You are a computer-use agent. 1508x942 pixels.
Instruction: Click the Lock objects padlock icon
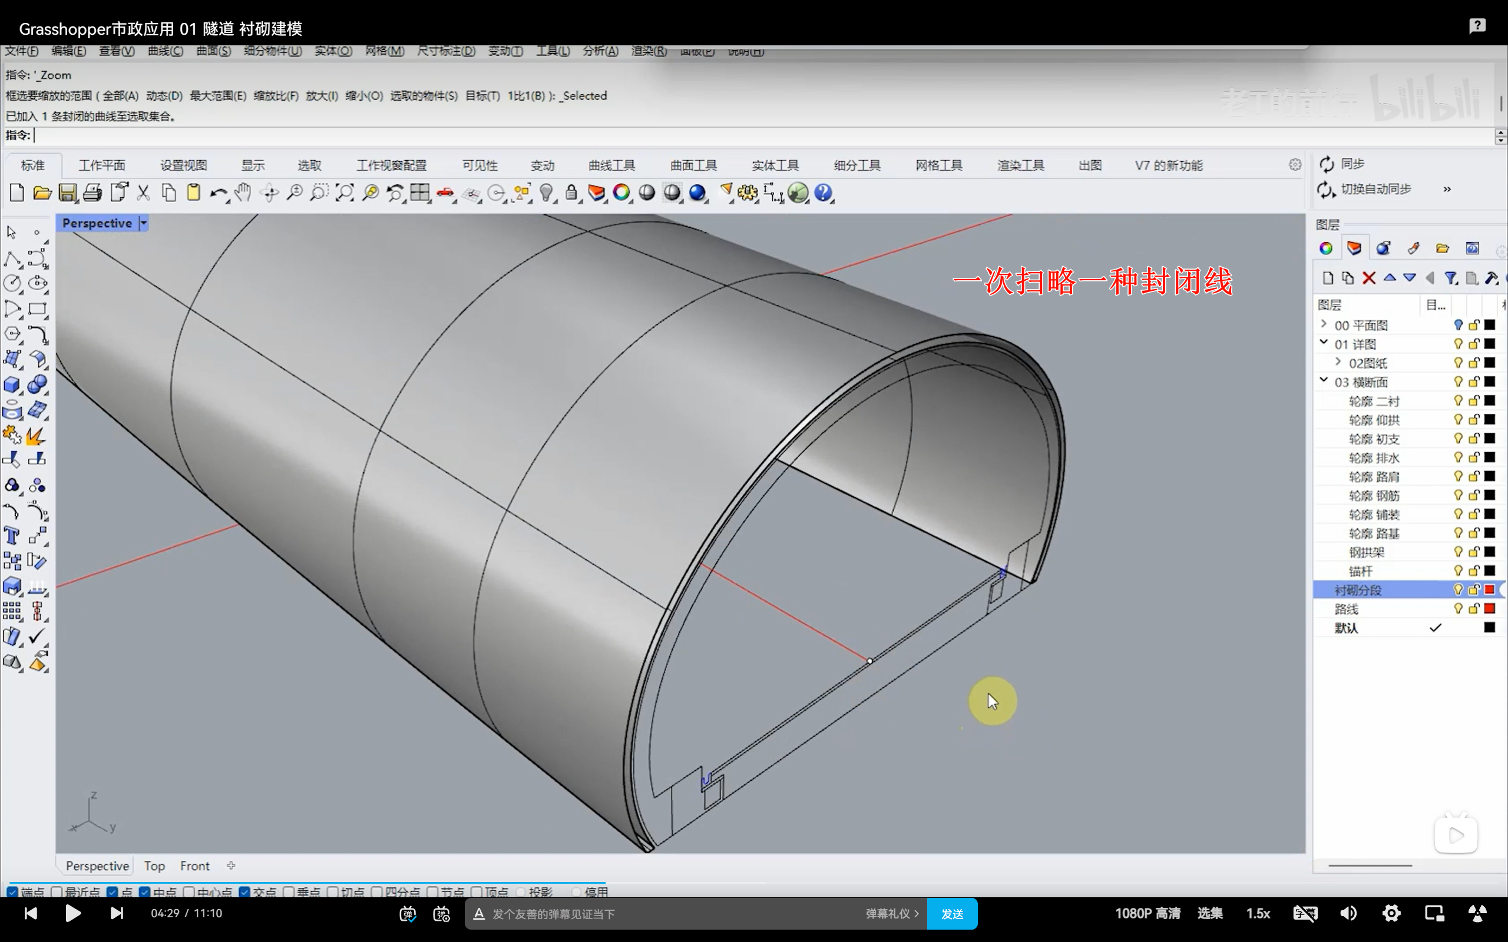coord(571,193)
